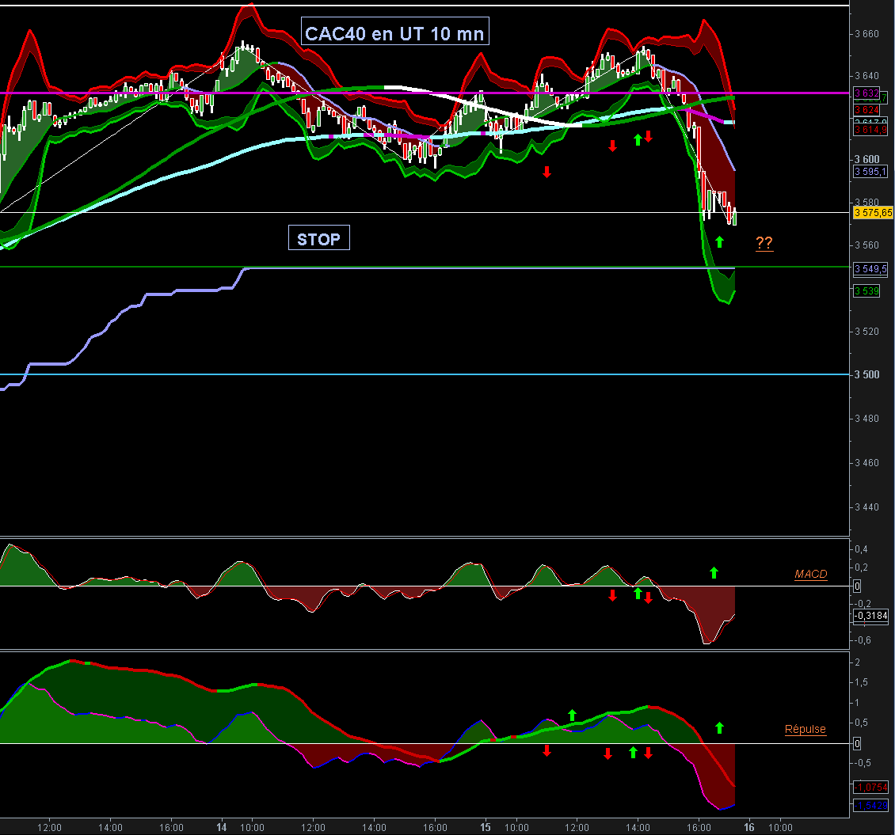This screenshot has width=895, height=835.
Task: Open the MACD indicator label
Action: [810, 574]
